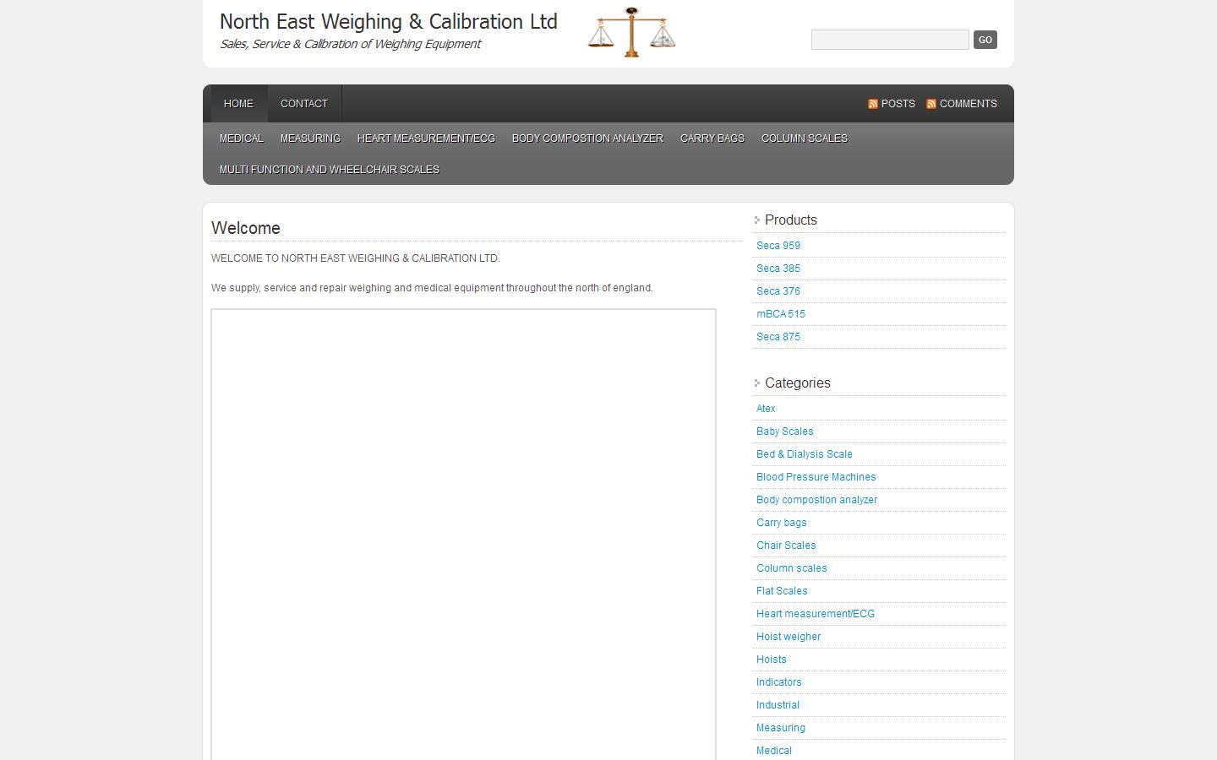The width and height of the screenshot is (1217, 760).
Task: Click the Posts RSS feed icon
Action: point(872,103)
